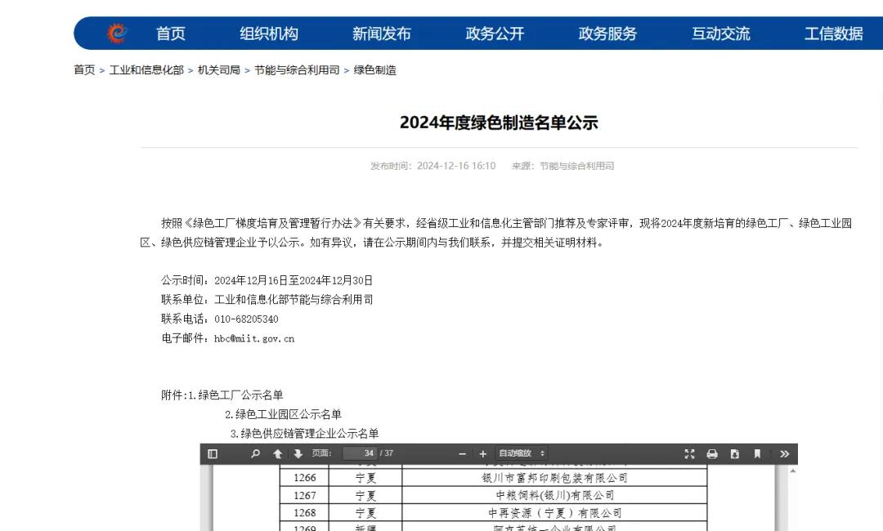
Task: Open presentation mode in PDF viewer
Action: click(x=689, y=454)
